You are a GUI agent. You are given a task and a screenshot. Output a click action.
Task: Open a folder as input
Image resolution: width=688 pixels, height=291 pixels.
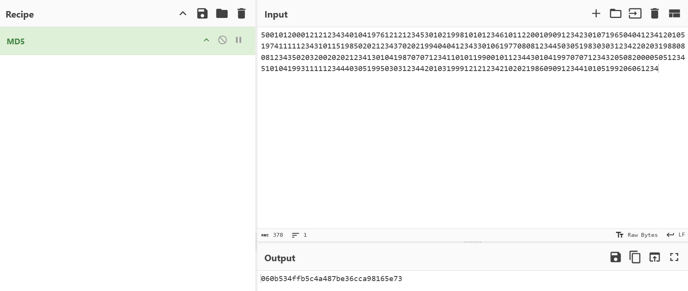[615, 14]
